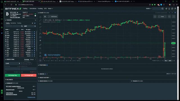Click the Exchange Buy button
The width and height of the screenshot is (180, 101).
13,75
